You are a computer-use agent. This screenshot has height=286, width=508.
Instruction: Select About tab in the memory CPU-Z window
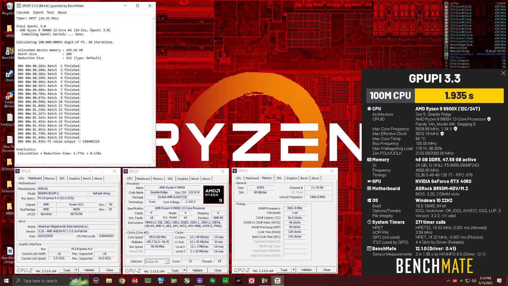315,178
